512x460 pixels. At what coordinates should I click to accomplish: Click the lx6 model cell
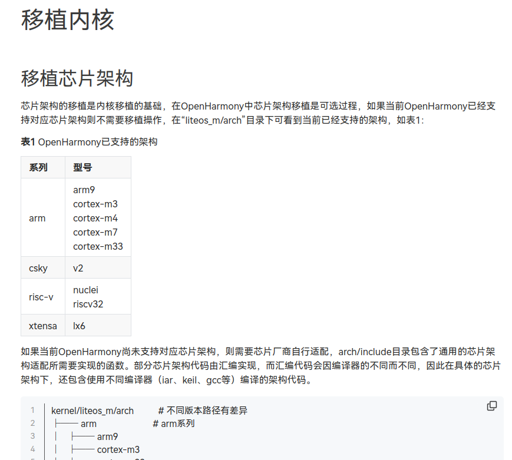(98, 326)
